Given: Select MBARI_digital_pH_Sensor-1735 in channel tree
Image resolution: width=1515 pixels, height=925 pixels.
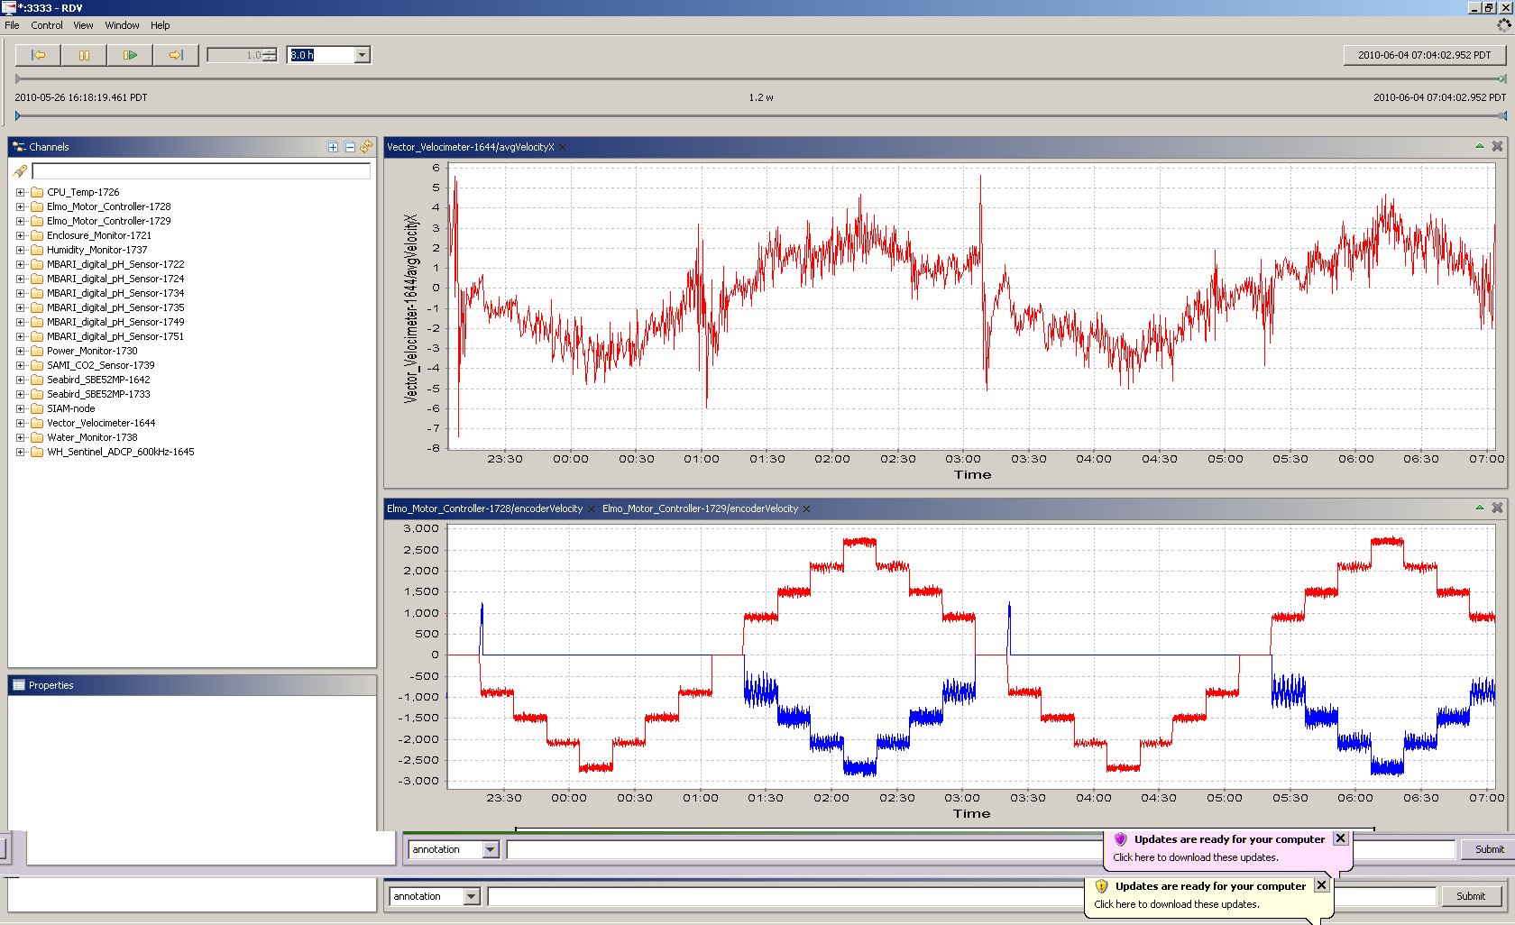Looking at the screenshot, I should click(115, 307).
